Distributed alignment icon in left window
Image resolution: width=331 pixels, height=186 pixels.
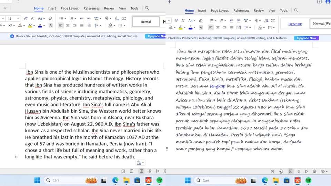pyautogui.click(x=89, y=25)
